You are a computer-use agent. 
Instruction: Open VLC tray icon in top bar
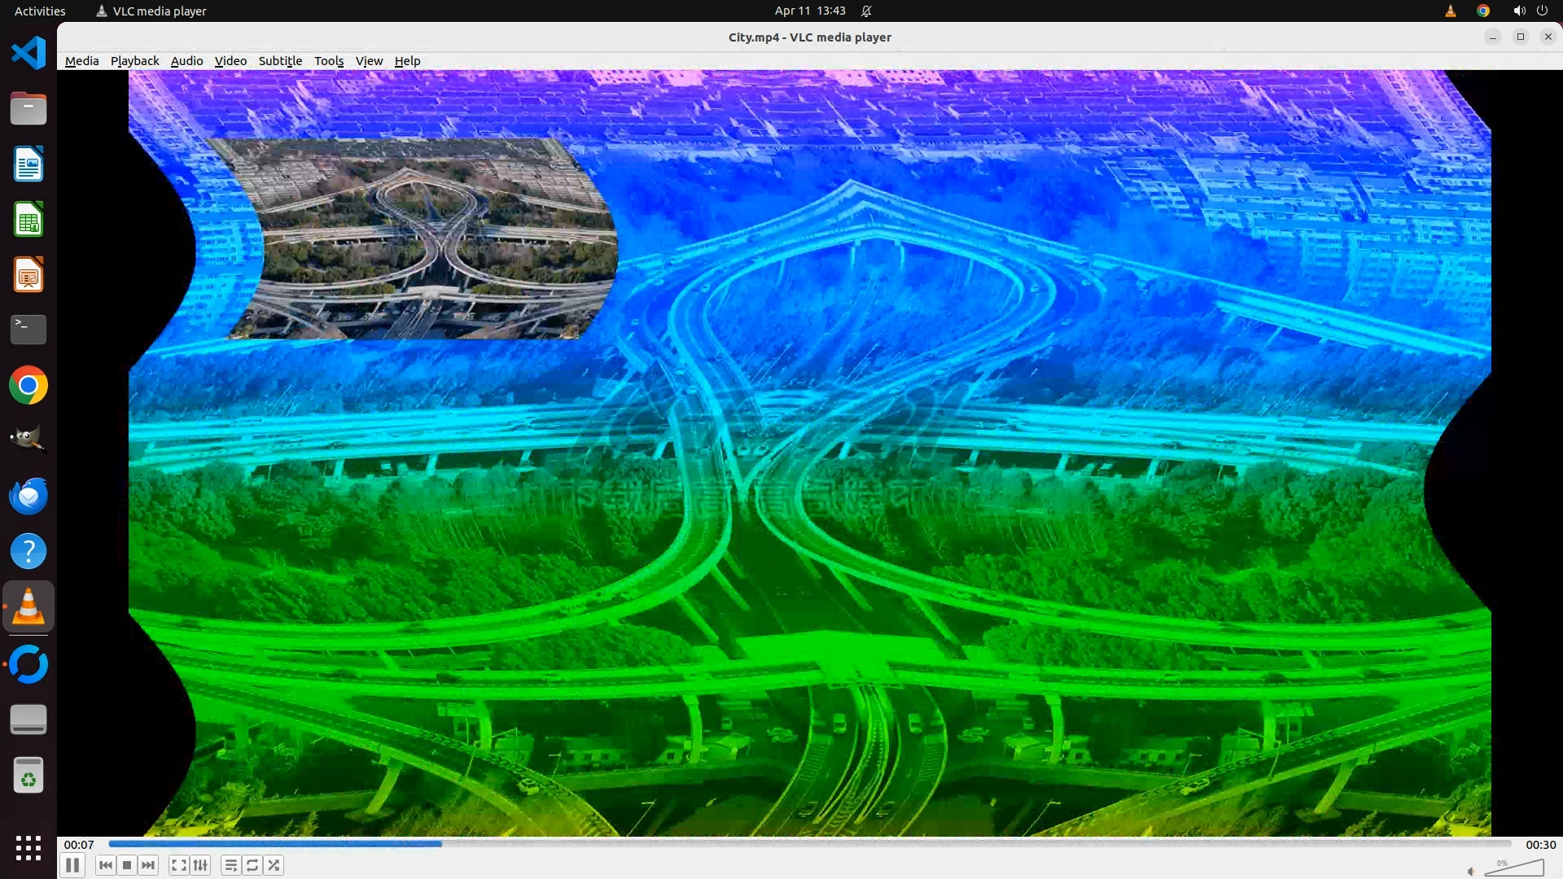tap(1450, 11)
